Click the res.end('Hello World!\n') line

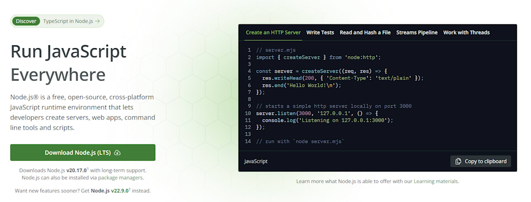302,85
